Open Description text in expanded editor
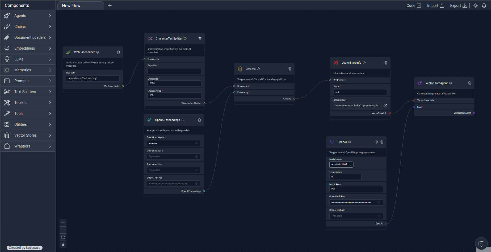491x252 pixels. point(385,106)
